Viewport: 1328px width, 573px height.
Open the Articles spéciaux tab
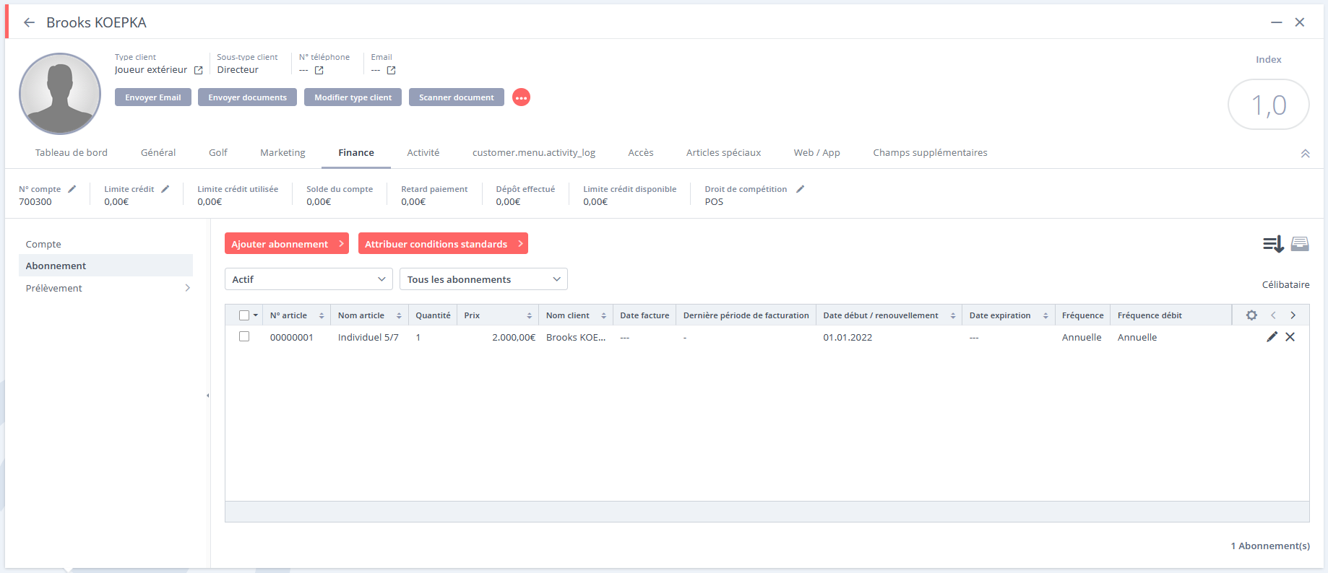[x=723, y=152]
